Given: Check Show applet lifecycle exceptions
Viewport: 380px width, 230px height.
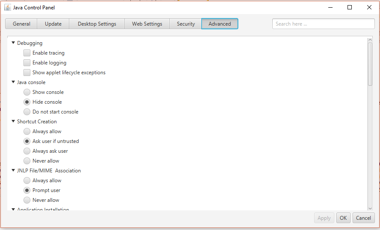Looking at the screenshot, I should pyautogui.click(x=27, y=72).
